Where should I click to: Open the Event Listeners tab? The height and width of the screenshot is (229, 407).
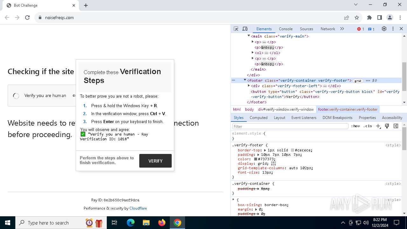304,117
